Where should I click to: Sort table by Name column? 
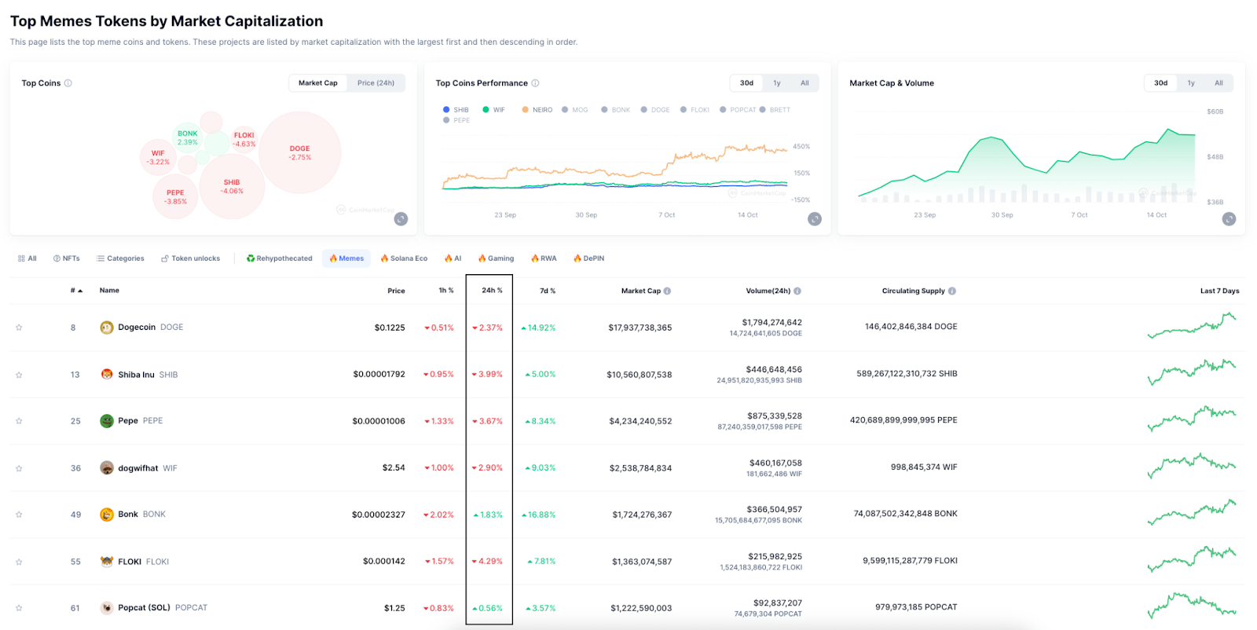(x=109, y=291)
